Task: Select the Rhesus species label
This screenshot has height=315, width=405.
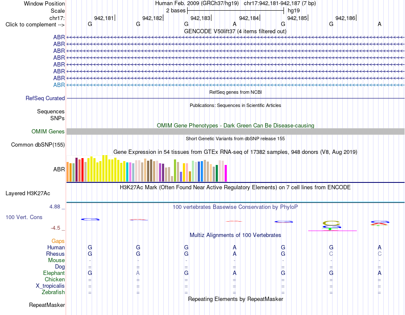Action: tap(55, 254)
